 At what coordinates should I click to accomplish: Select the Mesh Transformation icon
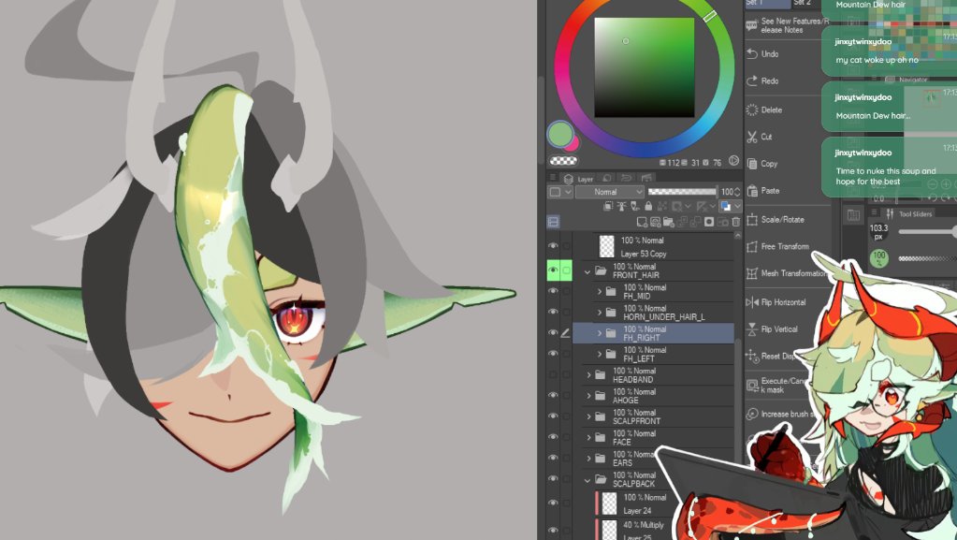coord(752,273)
